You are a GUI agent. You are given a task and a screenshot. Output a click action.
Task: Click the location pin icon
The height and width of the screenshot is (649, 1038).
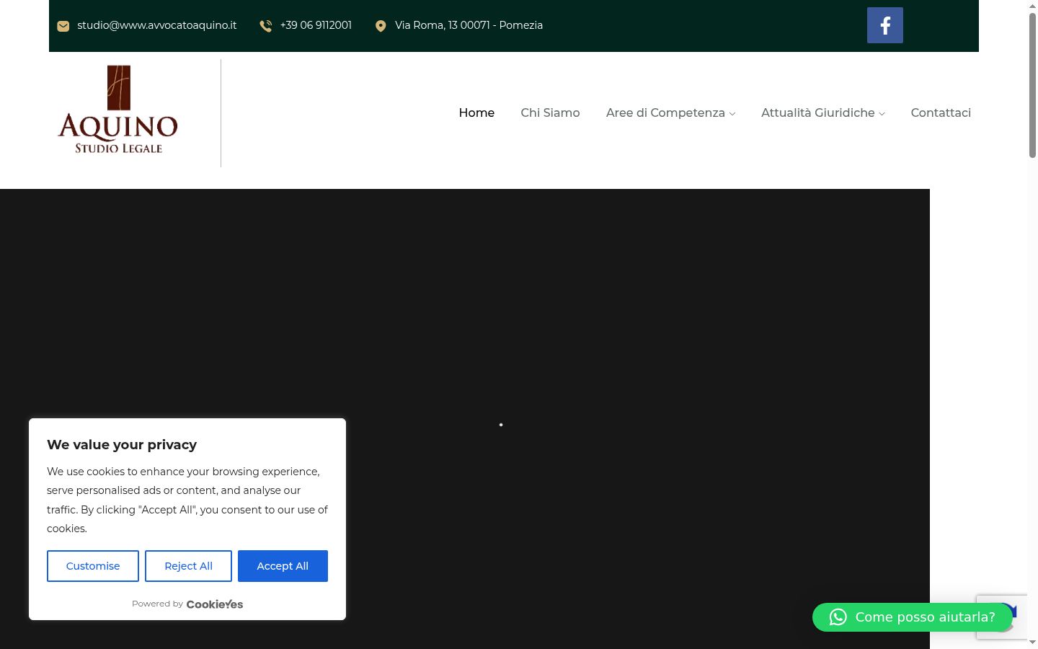click(x=381, y=26)
